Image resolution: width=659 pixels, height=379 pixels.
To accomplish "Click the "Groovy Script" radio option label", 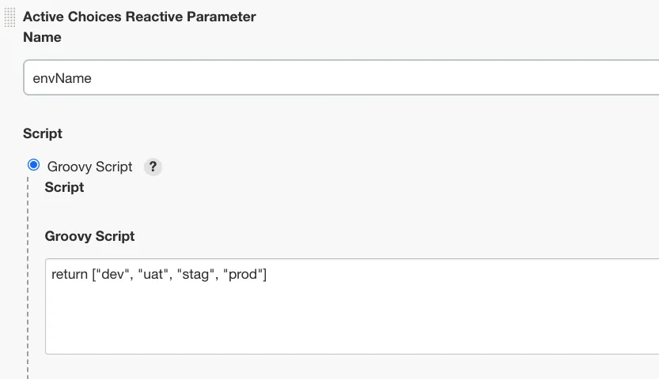I will point(89,167).
